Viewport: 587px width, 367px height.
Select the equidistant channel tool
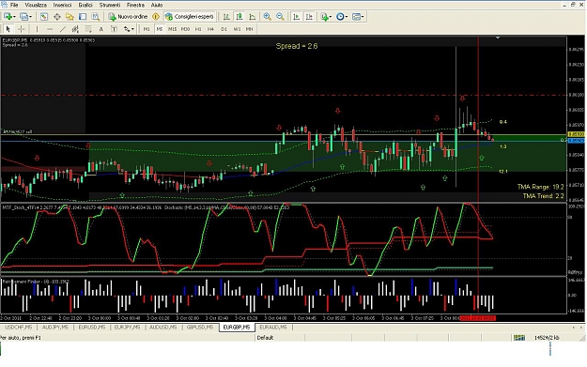pos(75,29)
